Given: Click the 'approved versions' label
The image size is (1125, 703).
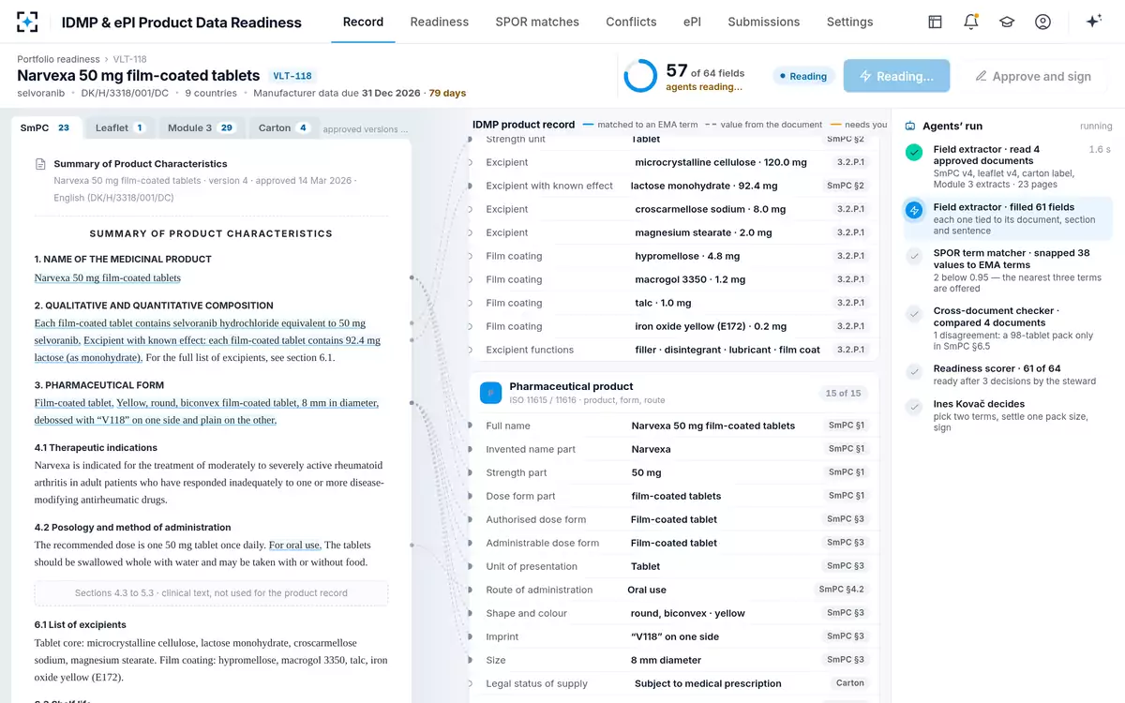Looking at the screenshot, I should coord(366,129).
